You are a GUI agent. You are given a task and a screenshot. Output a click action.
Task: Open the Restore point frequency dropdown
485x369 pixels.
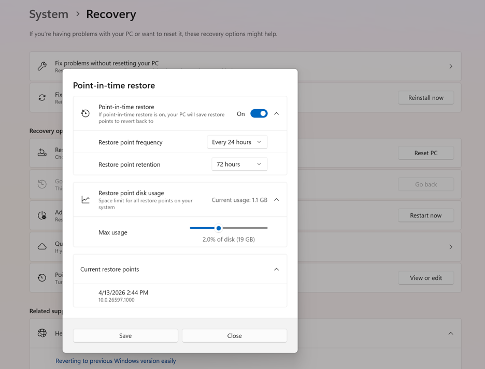[x=237, y=142]
